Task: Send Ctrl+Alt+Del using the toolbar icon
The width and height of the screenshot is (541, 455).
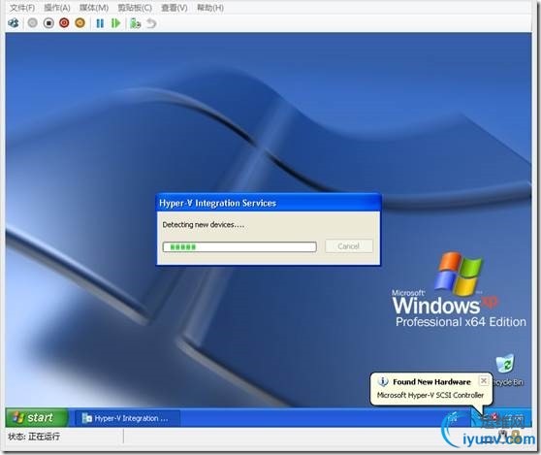Action: [14, 23]
